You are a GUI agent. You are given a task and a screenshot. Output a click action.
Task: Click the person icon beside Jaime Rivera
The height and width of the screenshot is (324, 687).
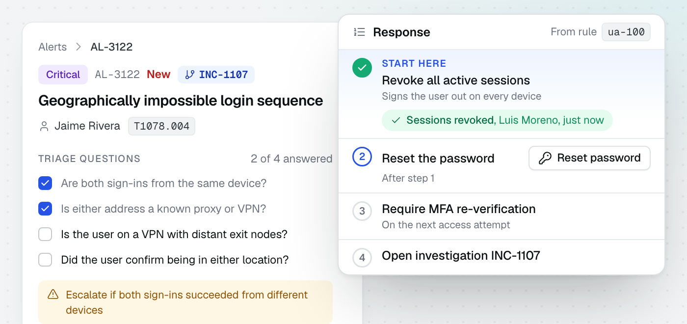tap(44, 127)
